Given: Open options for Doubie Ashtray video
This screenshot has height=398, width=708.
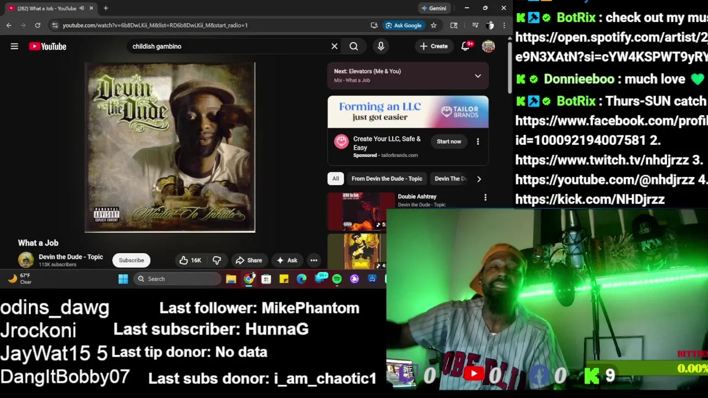Looking at the screenshot, I should [x=486, y=197].
